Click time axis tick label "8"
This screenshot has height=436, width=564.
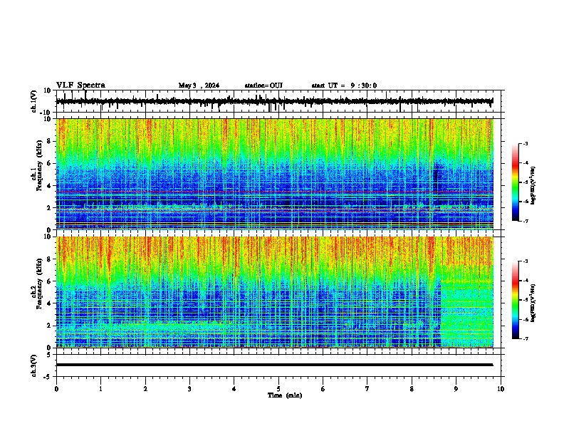click(x=412, y=389)
